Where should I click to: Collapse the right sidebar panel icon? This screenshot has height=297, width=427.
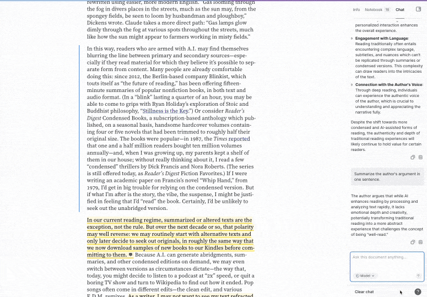click(x=418, y=9)
